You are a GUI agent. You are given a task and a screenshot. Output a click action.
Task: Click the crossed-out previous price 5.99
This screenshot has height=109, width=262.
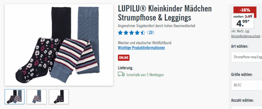tap(248, 16)
